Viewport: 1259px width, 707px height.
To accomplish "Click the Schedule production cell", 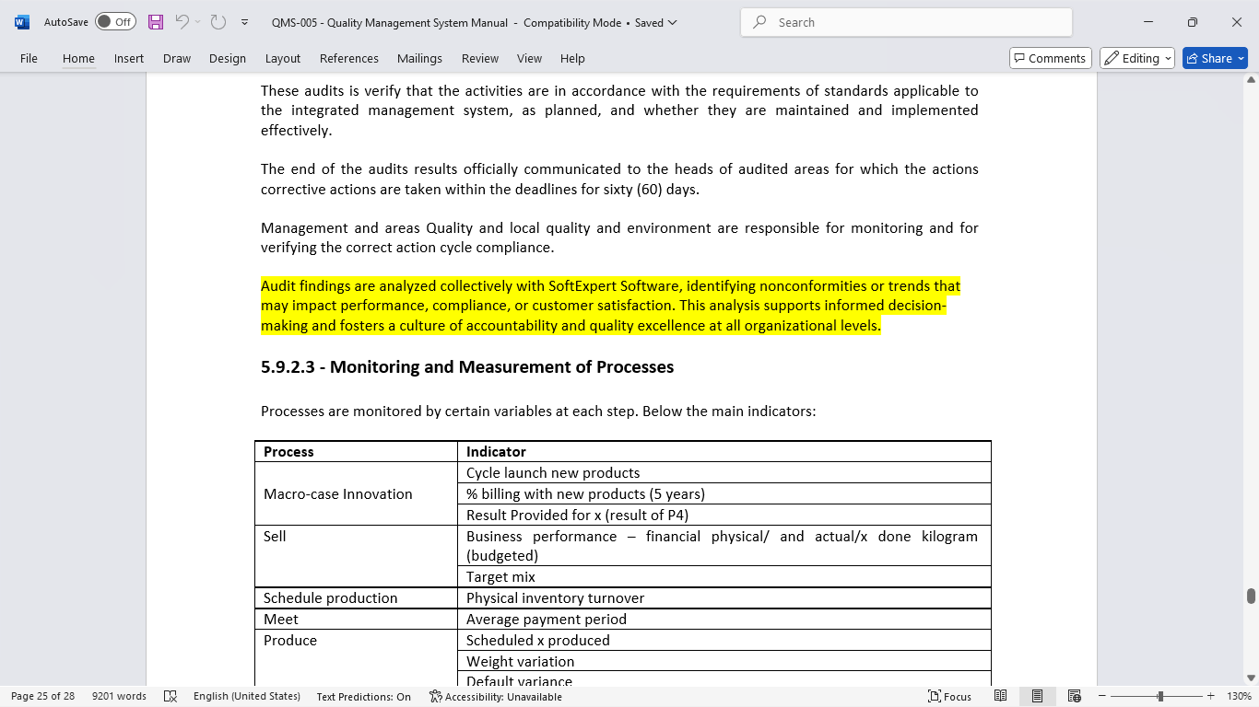I will coord(357,598).
